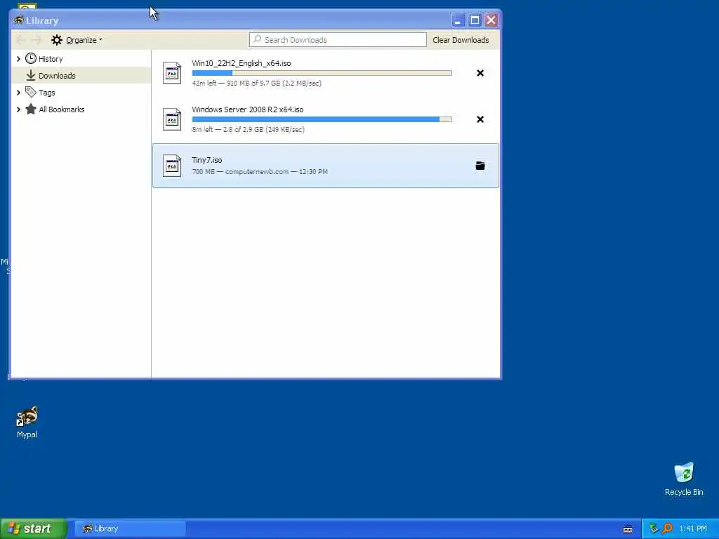The width and height of the screenshot is (719, 539).
Task: Click the Tags label icon
Action: click(31, 92)
